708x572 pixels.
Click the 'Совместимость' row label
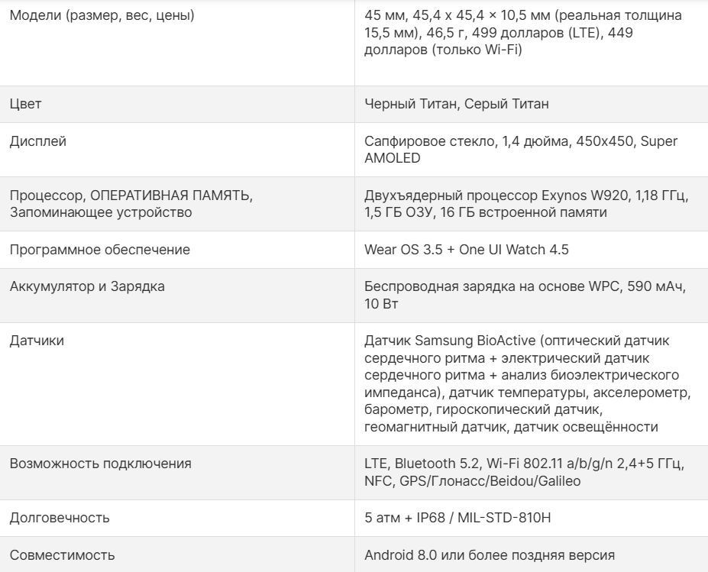click(x=63, y=555)
